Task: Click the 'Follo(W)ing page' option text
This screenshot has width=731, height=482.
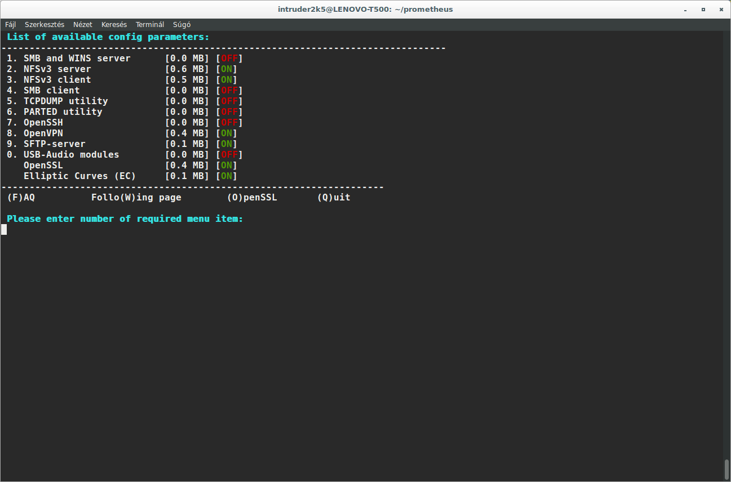Action: [x=136, y=198]
